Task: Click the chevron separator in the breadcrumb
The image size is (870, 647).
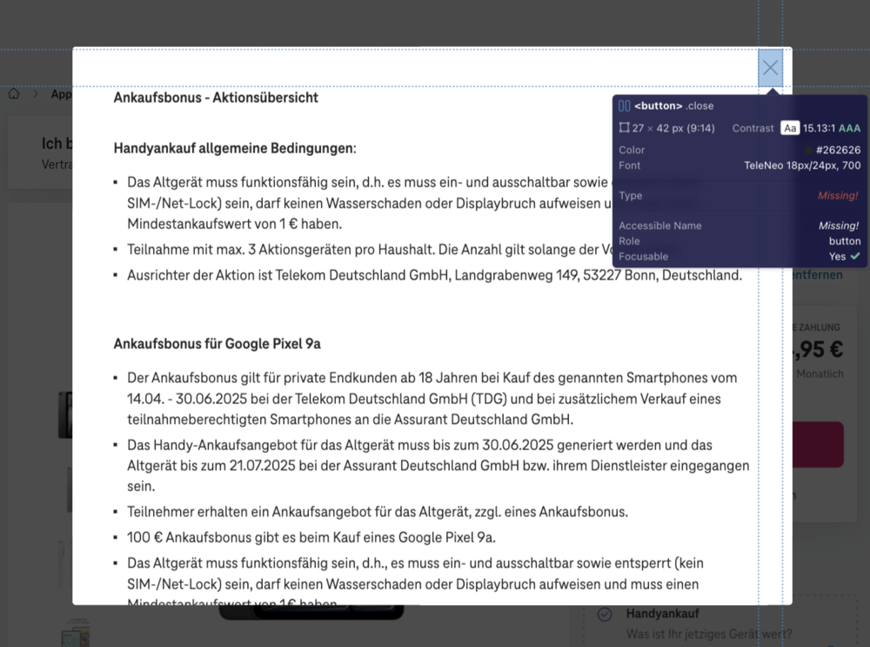Action: coord(36,94)
